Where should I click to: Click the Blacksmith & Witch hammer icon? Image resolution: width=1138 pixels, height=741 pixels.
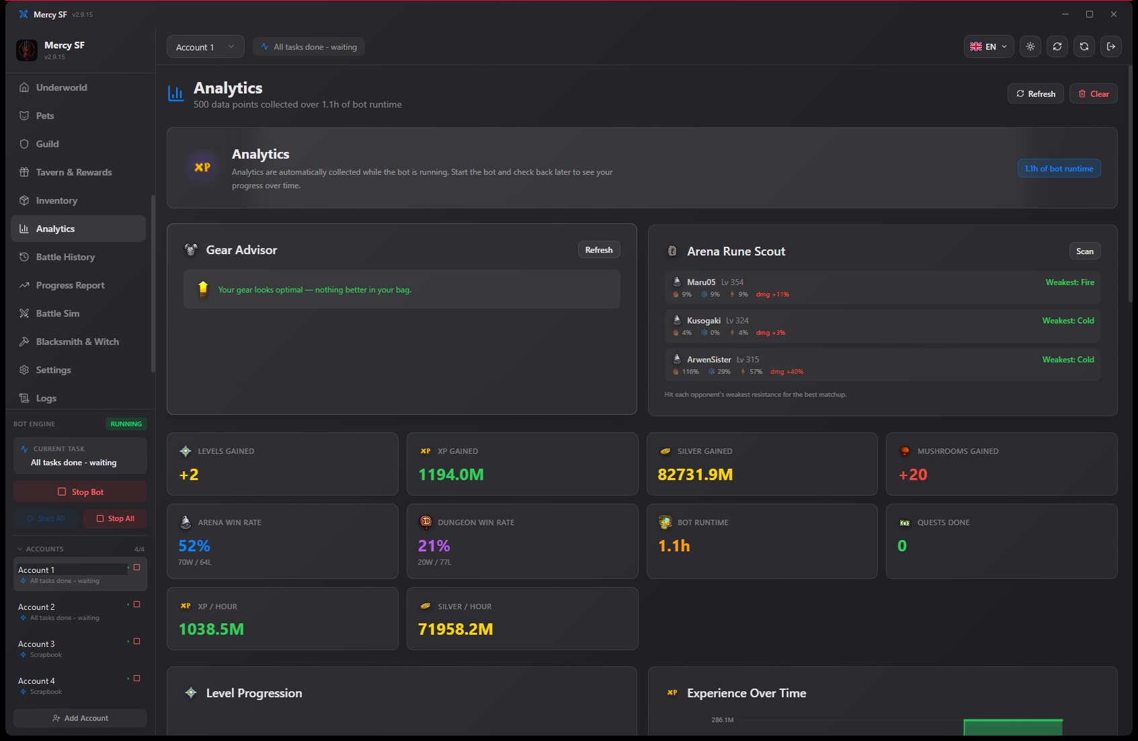24,342
